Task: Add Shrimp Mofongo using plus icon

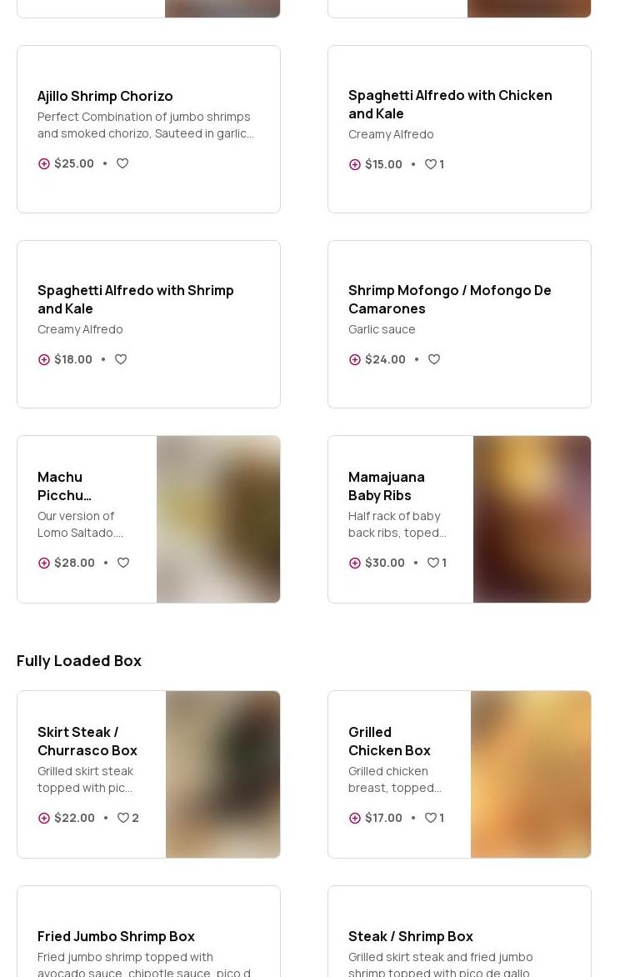Action: pos(355,360)
